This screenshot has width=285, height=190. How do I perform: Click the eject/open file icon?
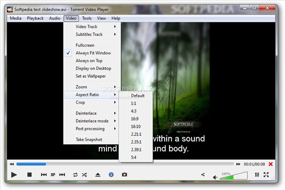click(x=98, y=175)
